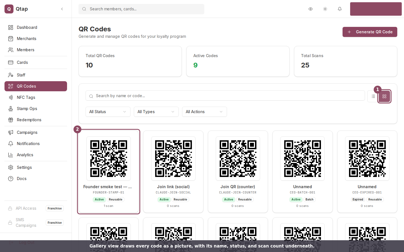Click Active badge on Founder smoke test

pos(99,200)
